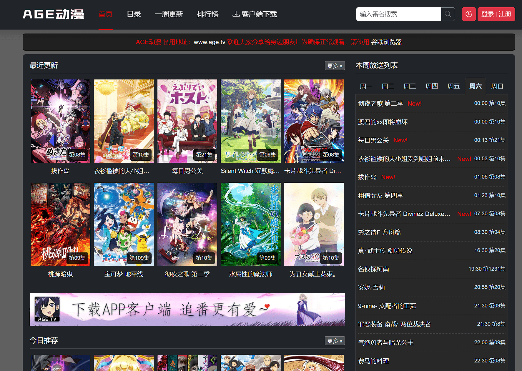Select the 周二 schedule tab
Image resolution: width=522 pixels, height=371 pixels.
click(388, 86)
